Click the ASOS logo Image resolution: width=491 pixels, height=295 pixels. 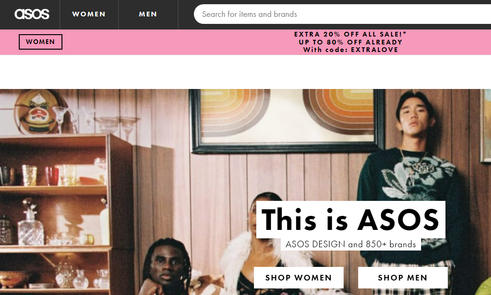(x=31, y=14)
